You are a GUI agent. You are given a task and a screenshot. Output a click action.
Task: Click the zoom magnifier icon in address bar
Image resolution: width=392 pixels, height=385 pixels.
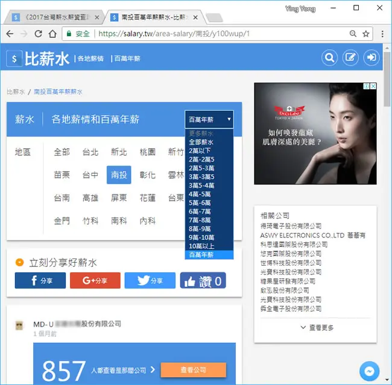pyautogui.click(x=353, y=34)
